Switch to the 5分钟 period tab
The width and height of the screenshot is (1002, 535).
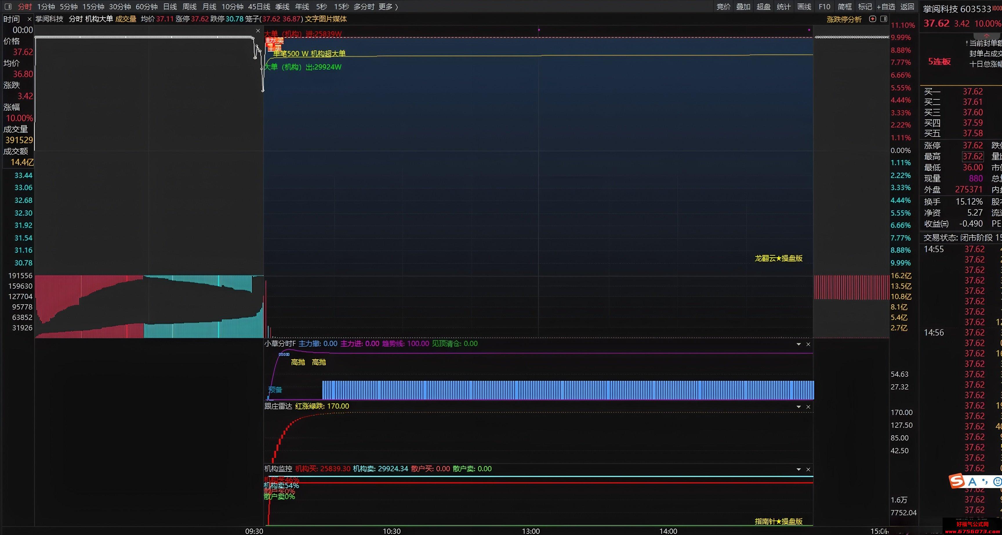(x=68, y=7)
